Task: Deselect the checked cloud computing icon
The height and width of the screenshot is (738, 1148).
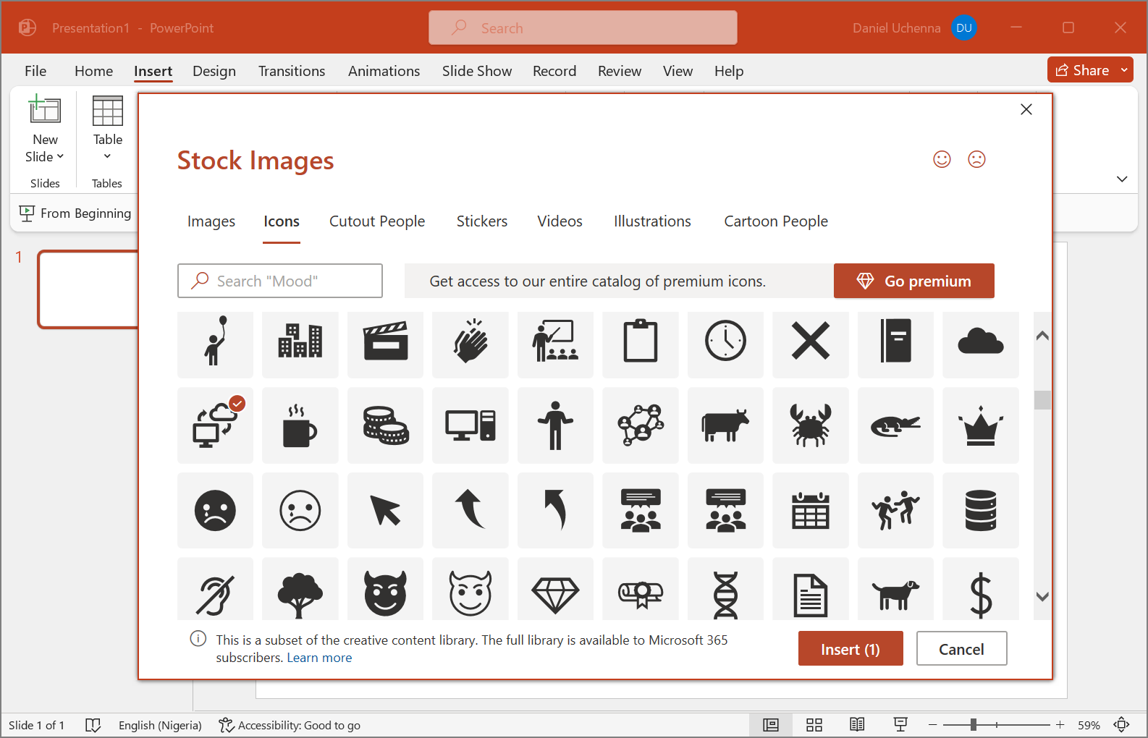Action: (215, 425)
